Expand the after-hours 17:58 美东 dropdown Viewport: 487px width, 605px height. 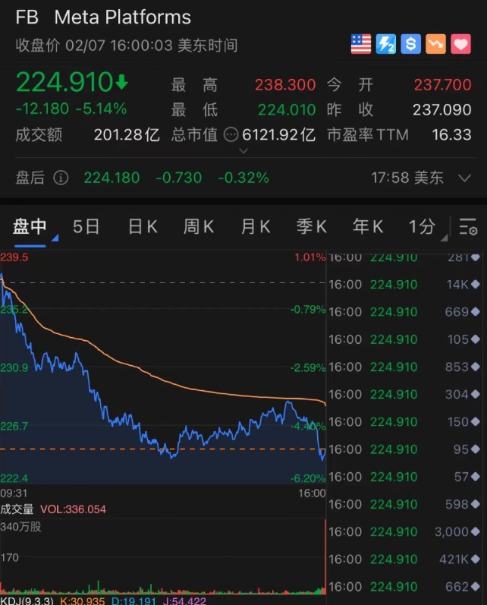pyautogui.click(x=465, y=178)
